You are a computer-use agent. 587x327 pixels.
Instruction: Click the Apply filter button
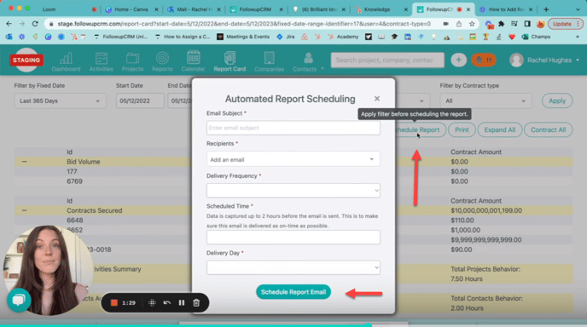[557, 100]
